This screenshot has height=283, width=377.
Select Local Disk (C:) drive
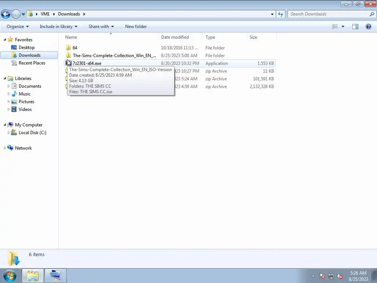pos(32,133)
